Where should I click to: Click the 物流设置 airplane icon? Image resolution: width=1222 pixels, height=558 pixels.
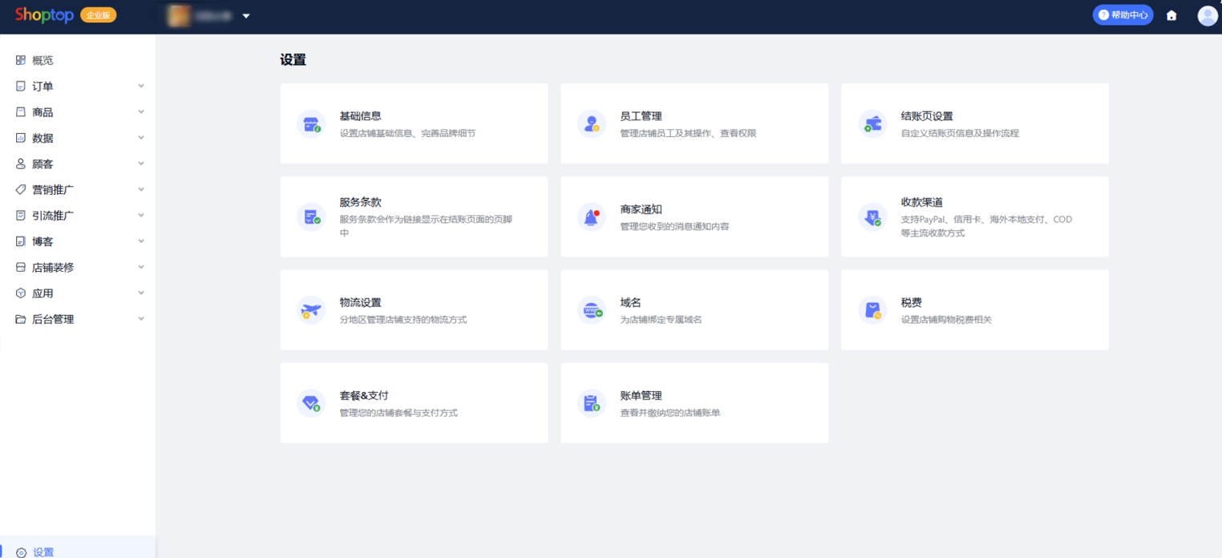pyautogui.click(x=311, y=310)
